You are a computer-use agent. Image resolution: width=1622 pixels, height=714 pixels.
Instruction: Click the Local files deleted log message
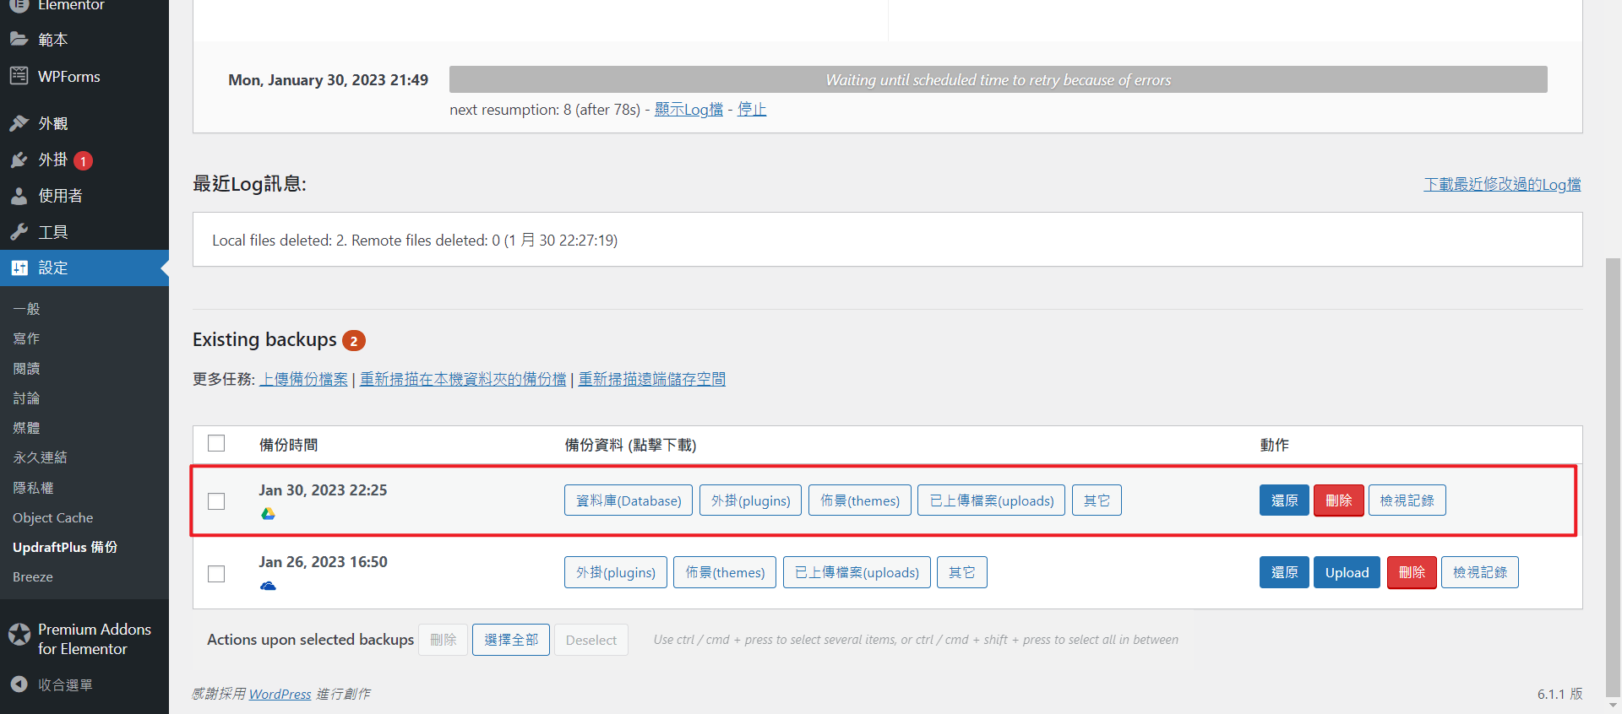click(x=415, y=241)
